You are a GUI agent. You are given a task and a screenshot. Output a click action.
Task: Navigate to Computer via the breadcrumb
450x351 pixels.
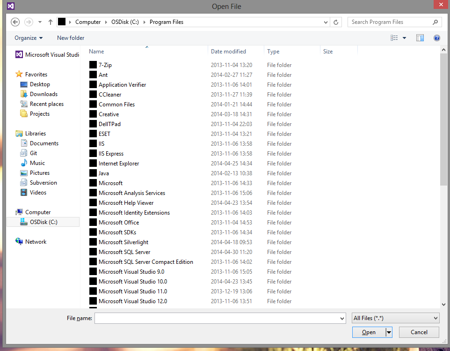pos(88,22)
